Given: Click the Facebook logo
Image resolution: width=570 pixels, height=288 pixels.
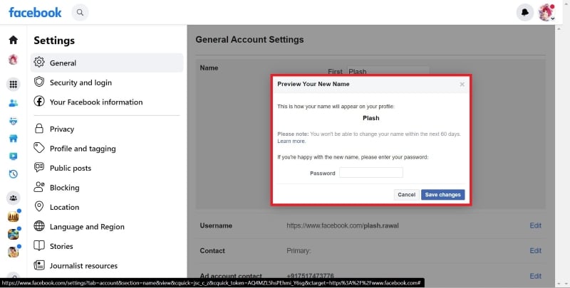Looking at the screenshot, I should point(35,13).
